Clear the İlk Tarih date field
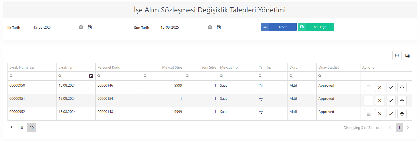 [81, 27]
